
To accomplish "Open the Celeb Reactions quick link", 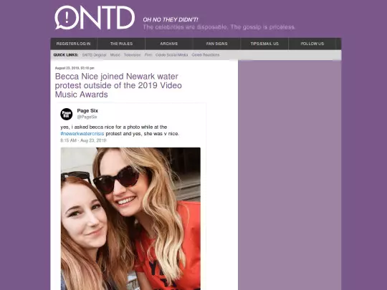I will tap(206, 54).
